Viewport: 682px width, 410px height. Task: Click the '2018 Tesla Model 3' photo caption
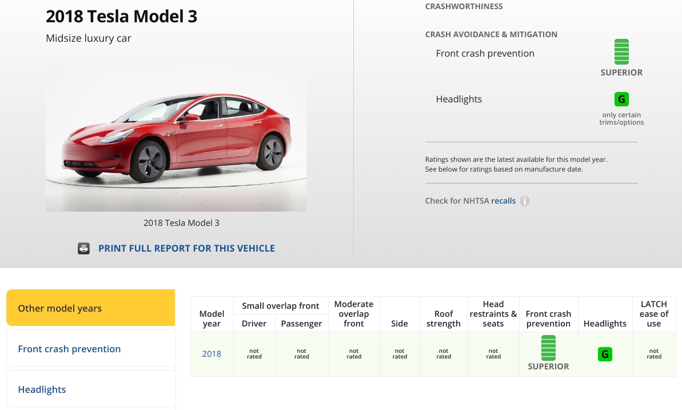[x=181, y=223]
